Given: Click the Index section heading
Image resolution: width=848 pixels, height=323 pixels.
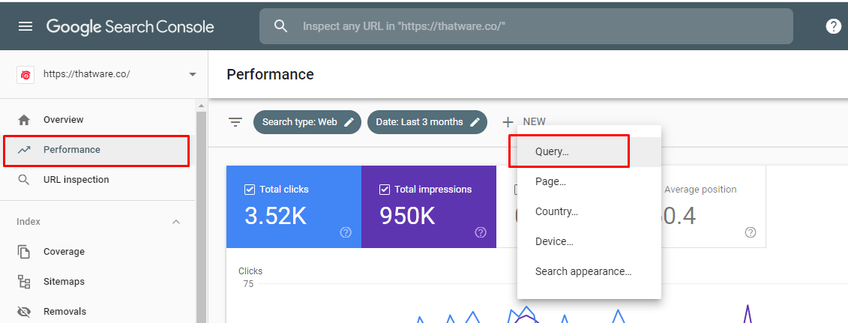Looking at the screenshot, I should point(28,222).
